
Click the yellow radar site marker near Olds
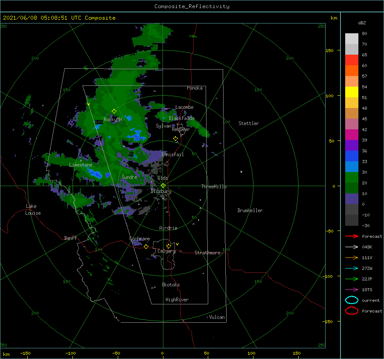tap(163, 186)
